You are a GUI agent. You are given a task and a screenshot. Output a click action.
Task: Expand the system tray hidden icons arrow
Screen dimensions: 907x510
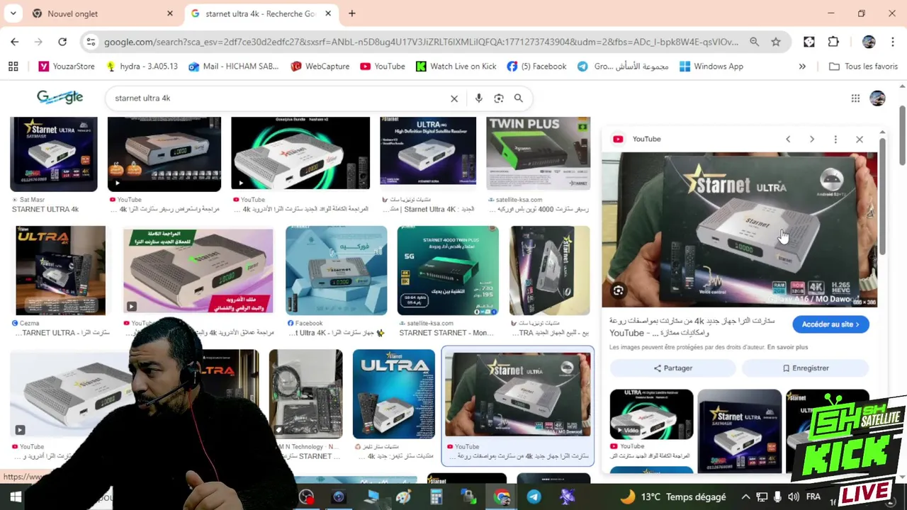coord(745,497)
